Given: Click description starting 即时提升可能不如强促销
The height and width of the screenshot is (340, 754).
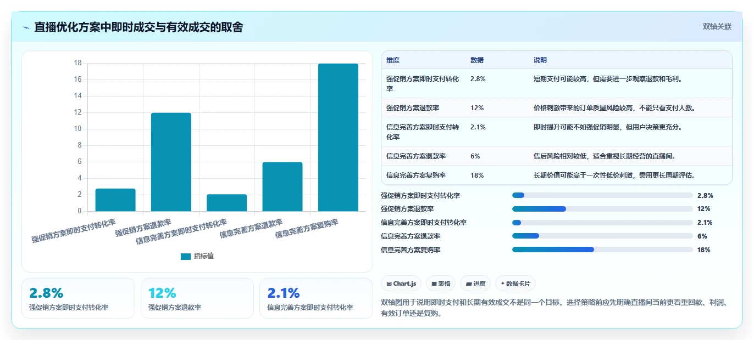Looking at the screenshot, I should 608,127.
